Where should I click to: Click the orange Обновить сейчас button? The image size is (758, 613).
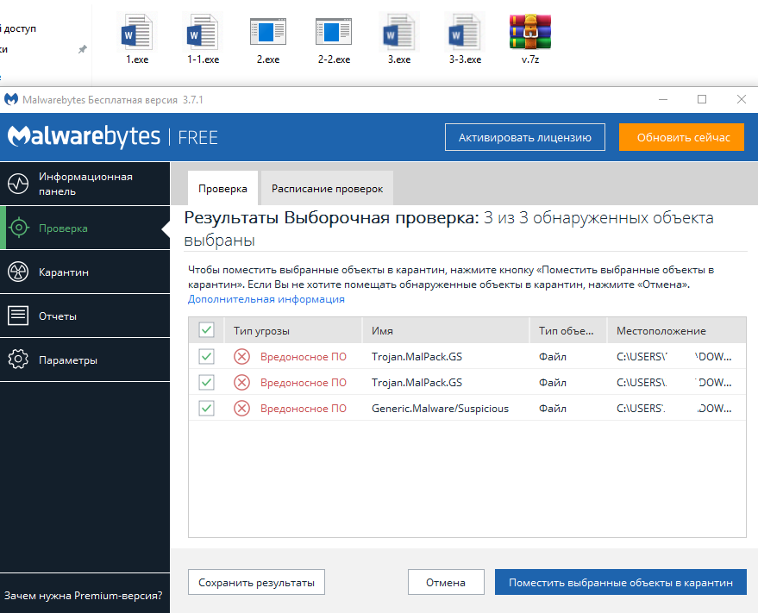point(681,137)
